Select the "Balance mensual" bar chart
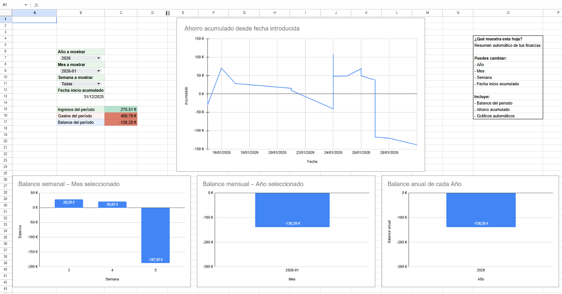562x294 pixels. click(x=286, y=232)
